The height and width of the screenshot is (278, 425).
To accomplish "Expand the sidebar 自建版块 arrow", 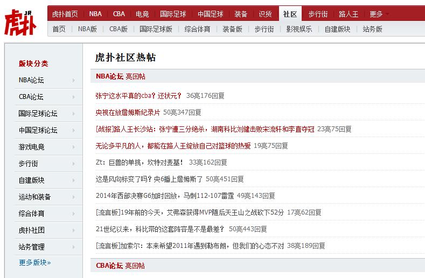I will pos(73,180).
